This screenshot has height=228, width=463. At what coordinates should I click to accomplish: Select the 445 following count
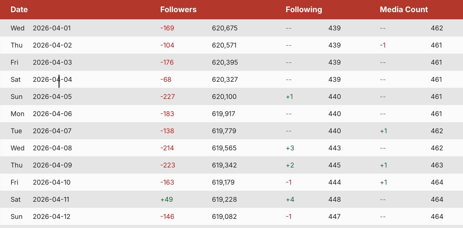pos(334,165)
